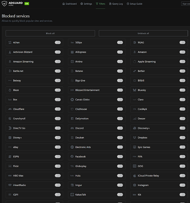This screenshot has height=203, width=190.
Task: Toggle blocking for 4chan
Action: (x=58, y=43)
